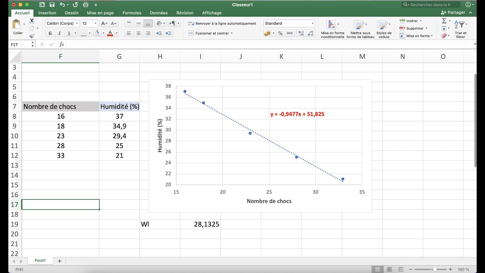Click the thousands separator 000 icon
This screenshot has height=273, width=485.
tap(290, 33)
